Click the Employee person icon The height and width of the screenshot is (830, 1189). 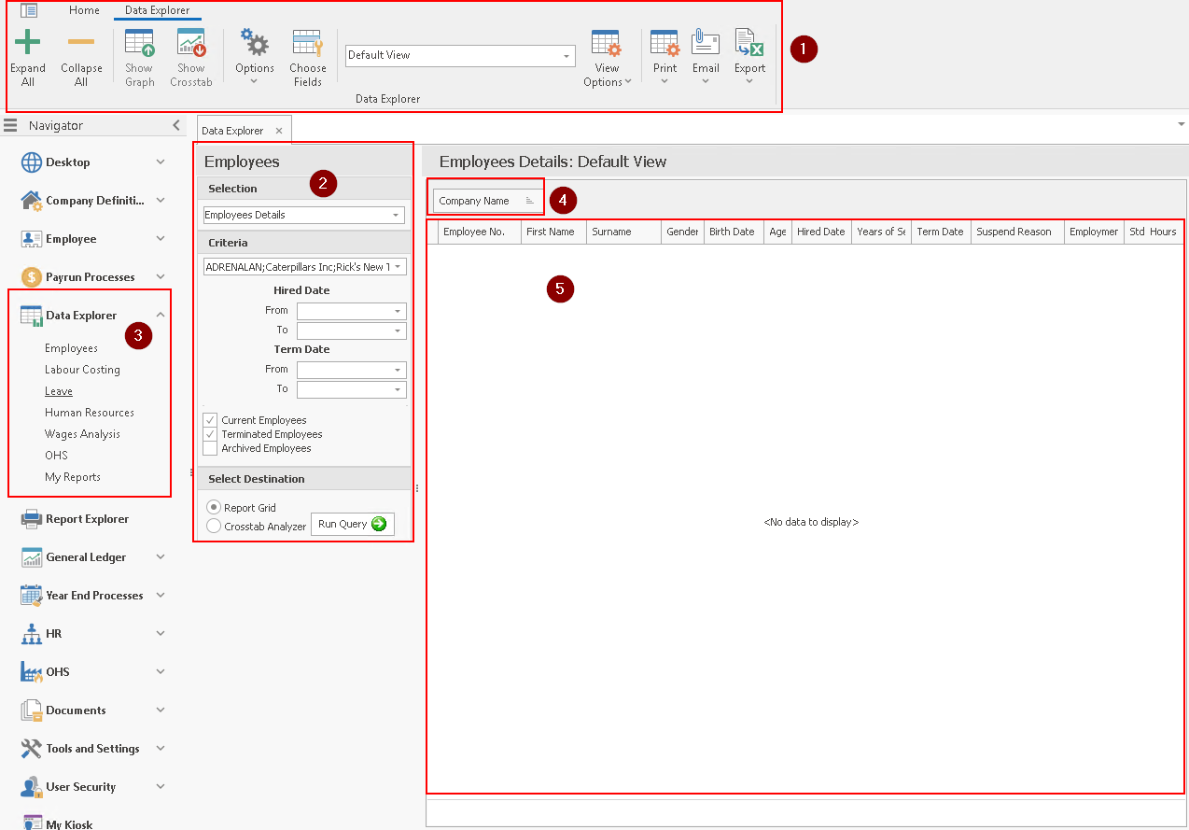pos(31,239)
